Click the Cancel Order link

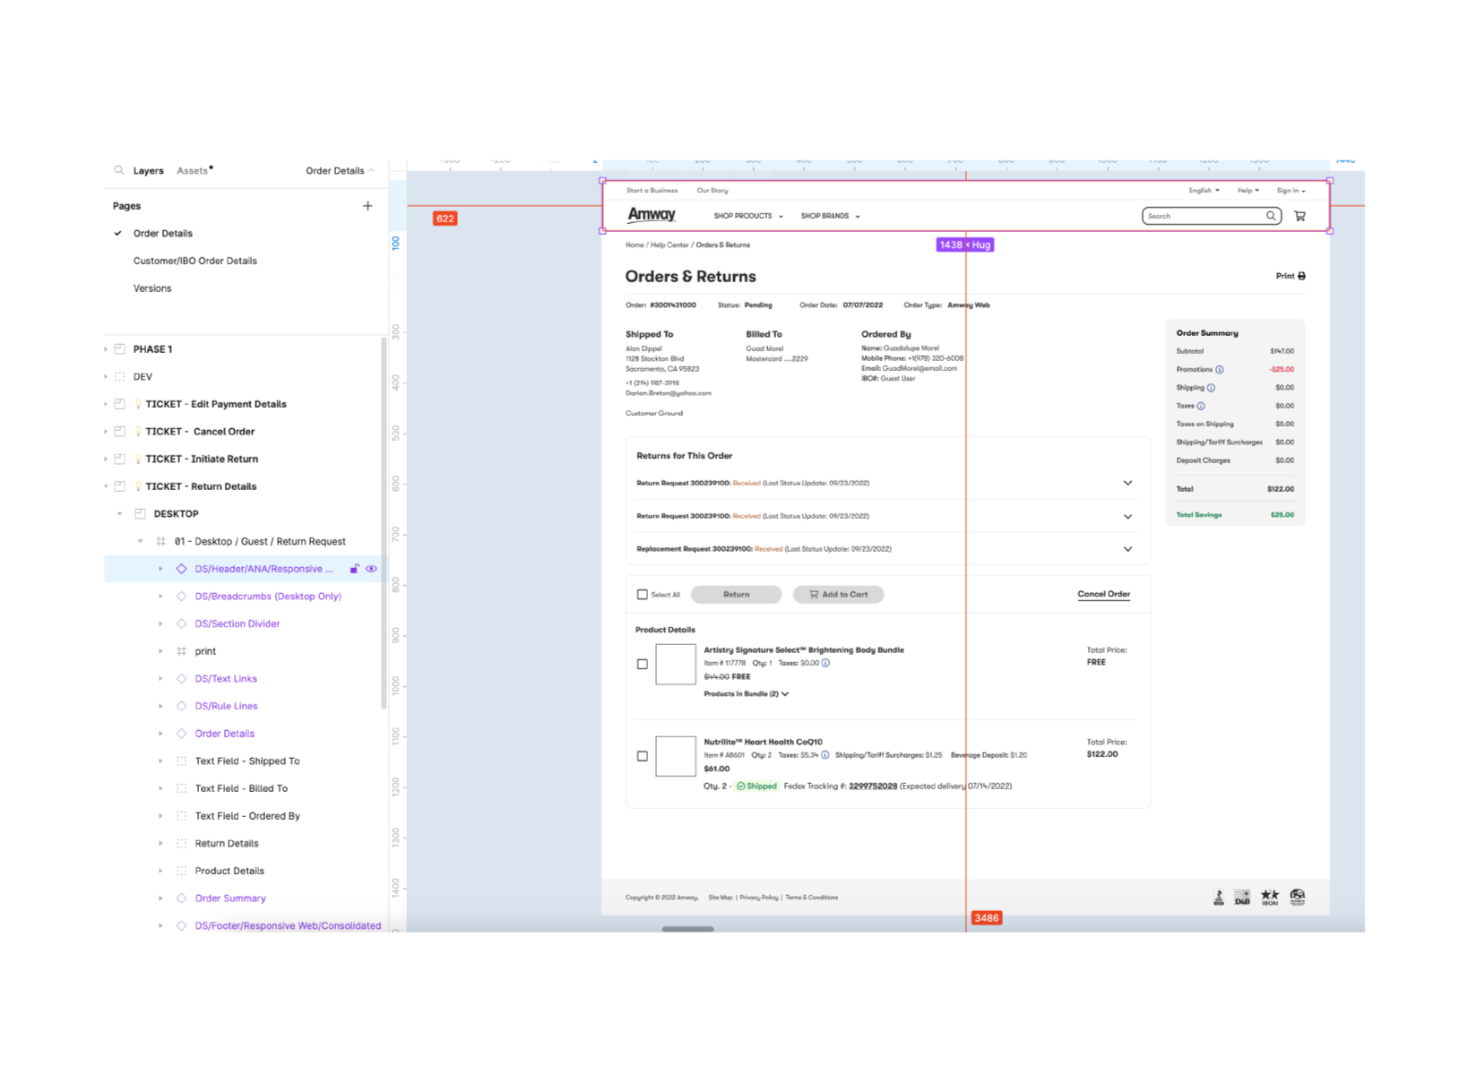click(x=1103, y=595)
